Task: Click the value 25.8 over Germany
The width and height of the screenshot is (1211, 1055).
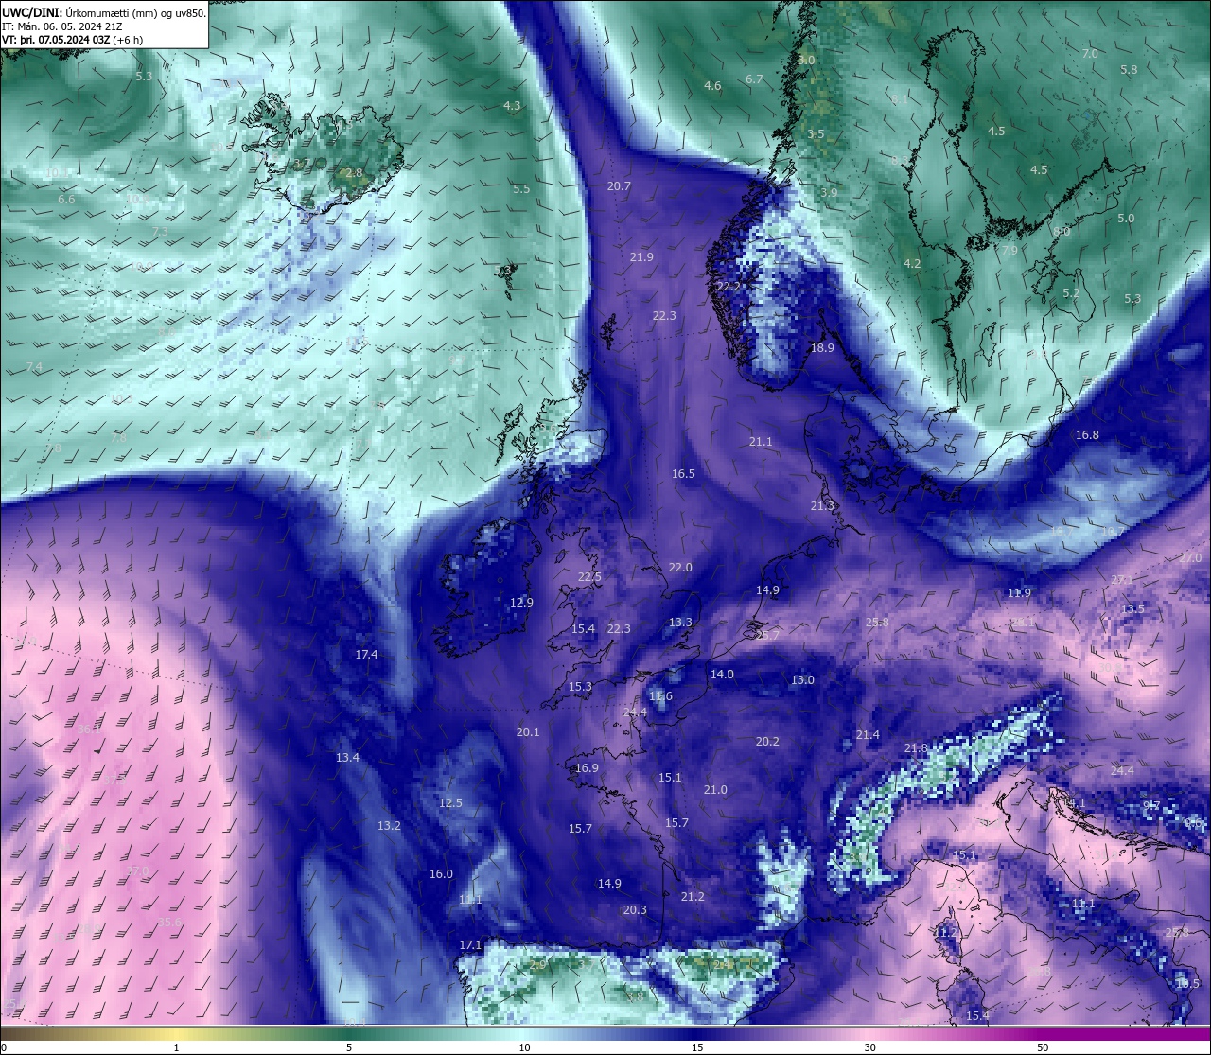Action: click(x=877, y=623)
